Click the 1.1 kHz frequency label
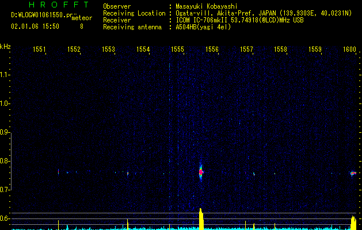The image size is (362, 230). tap(5, 75)
